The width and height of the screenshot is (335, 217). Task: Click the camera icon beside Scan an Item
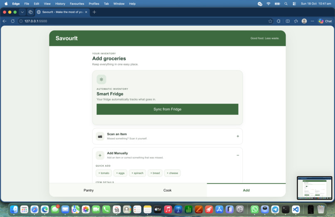(x=100, y=136)
